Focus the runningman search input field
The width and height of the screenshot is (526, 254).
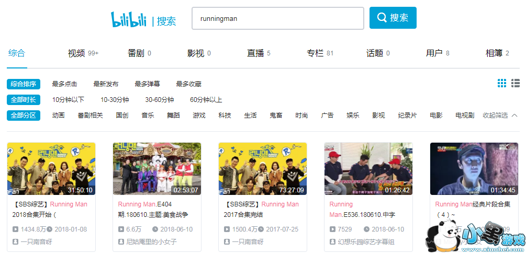point(278,18)
